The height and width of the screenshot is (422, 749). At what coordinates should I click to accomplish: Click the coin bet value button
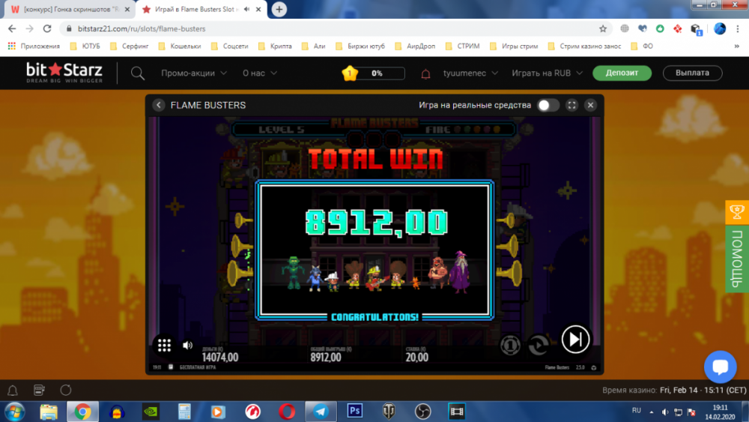509,345
